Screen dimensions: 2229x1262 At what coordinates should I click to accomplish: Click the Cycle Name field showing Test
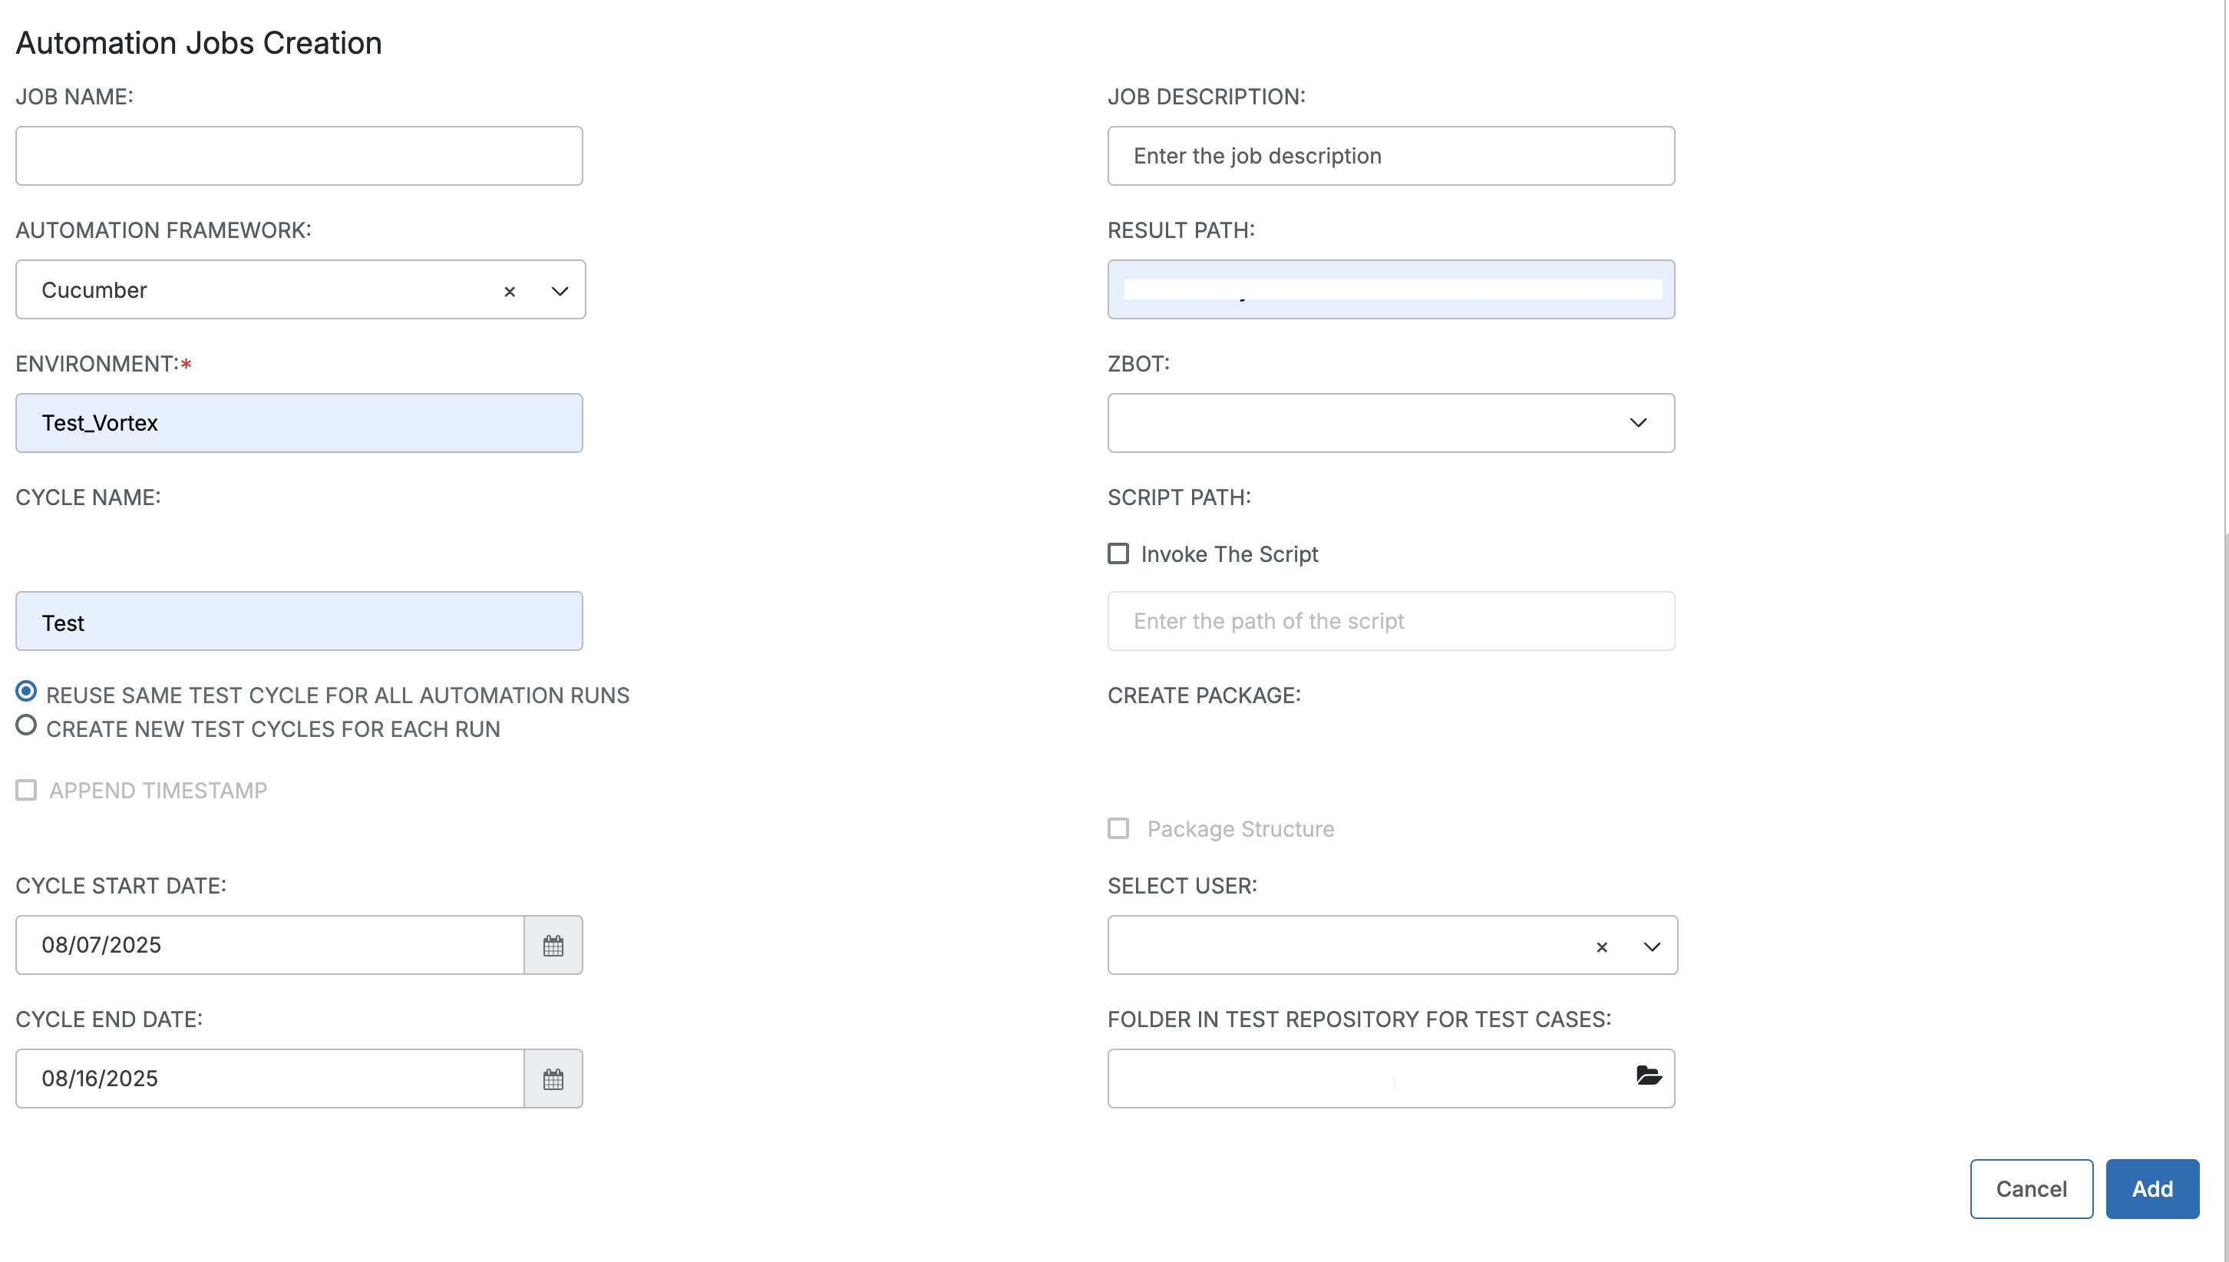point(299,620)
